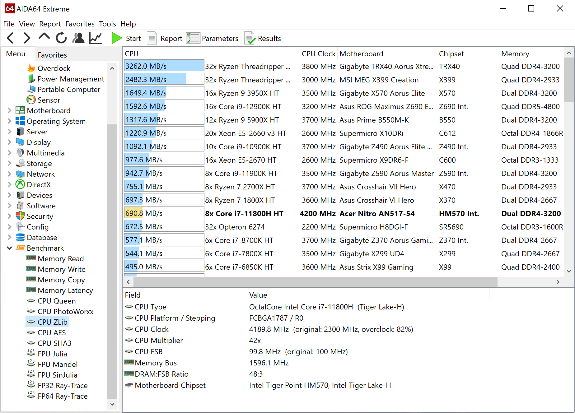Switch to the Favorites tab
Screen dimensions: 575x413
[x=52, y=55]
